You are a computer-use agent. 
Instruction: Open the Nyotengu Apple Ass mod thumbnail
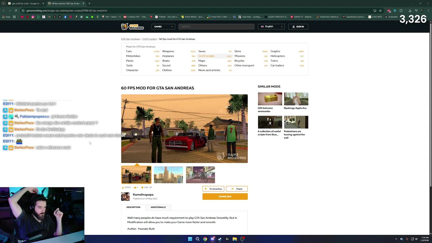296,99
